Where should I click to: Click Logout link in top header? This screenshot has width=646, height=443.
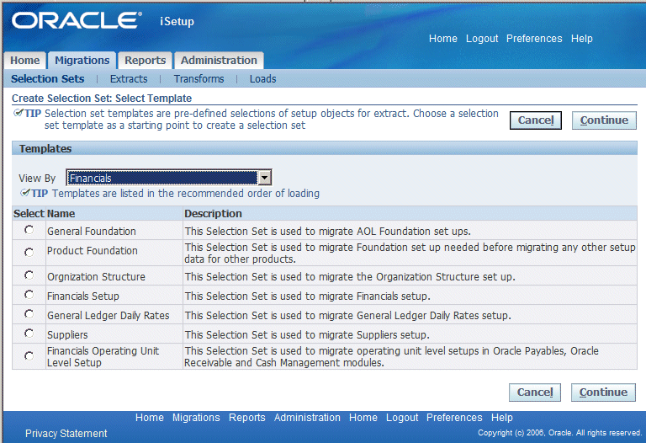tap(482, 39)
